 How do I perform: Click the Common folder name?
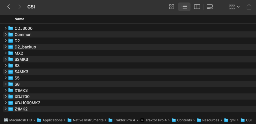[23, 34]
